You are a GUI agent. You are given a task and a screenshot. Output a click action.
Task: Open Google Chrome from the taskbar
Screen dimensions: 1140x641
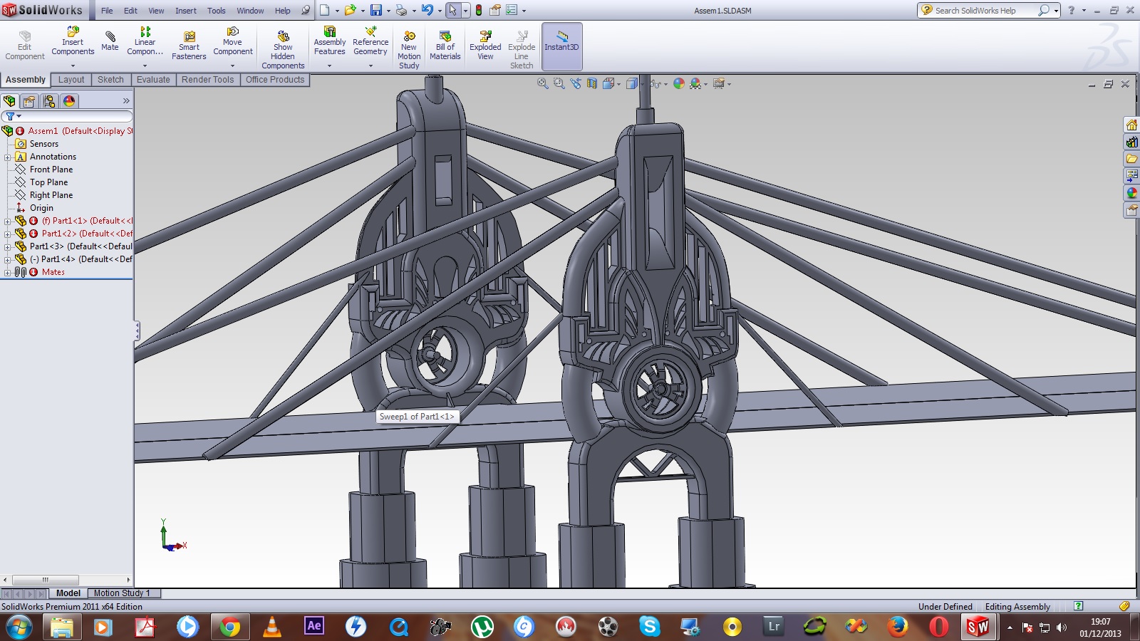coord(229,627)
